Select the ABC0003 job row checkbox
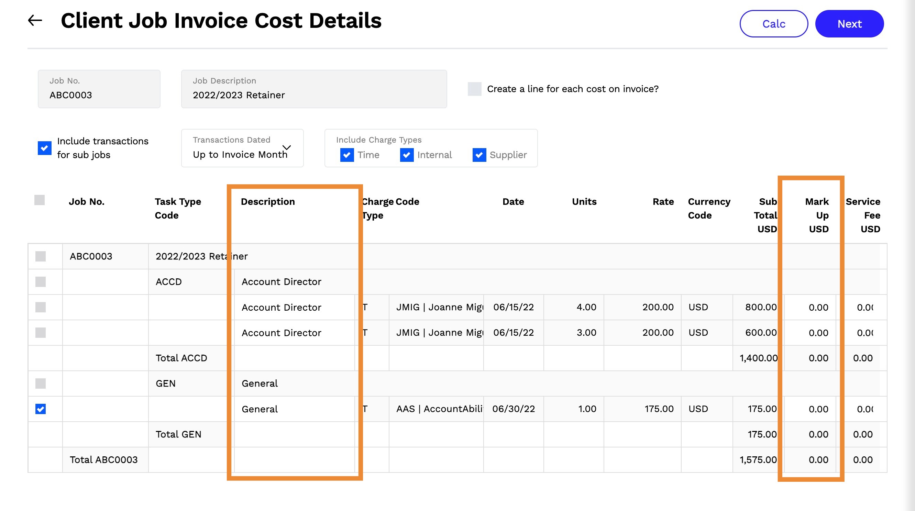Image resolution: width=915 pixels, height=511 pixels. click(41, 256)
